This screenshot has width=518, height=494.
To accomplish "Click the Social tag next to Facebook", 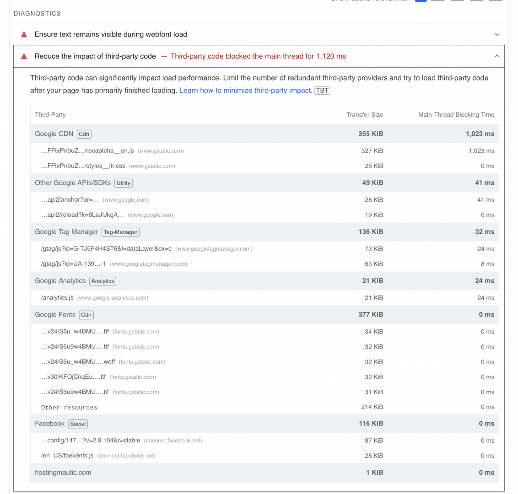I will [x=78, y=424].
